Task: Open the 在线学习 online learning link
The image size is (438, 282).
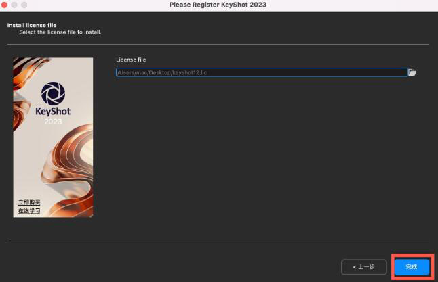Action: [x=29, y=211]
